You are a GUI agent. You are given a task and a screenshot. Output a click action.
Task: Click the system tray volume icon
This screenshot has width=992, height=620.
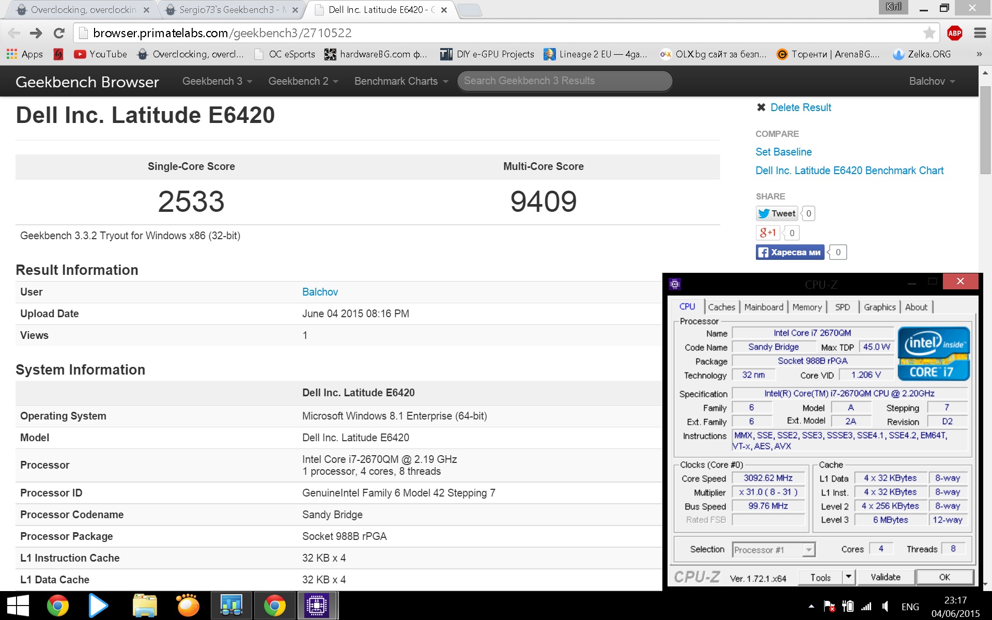coord(886,607)
